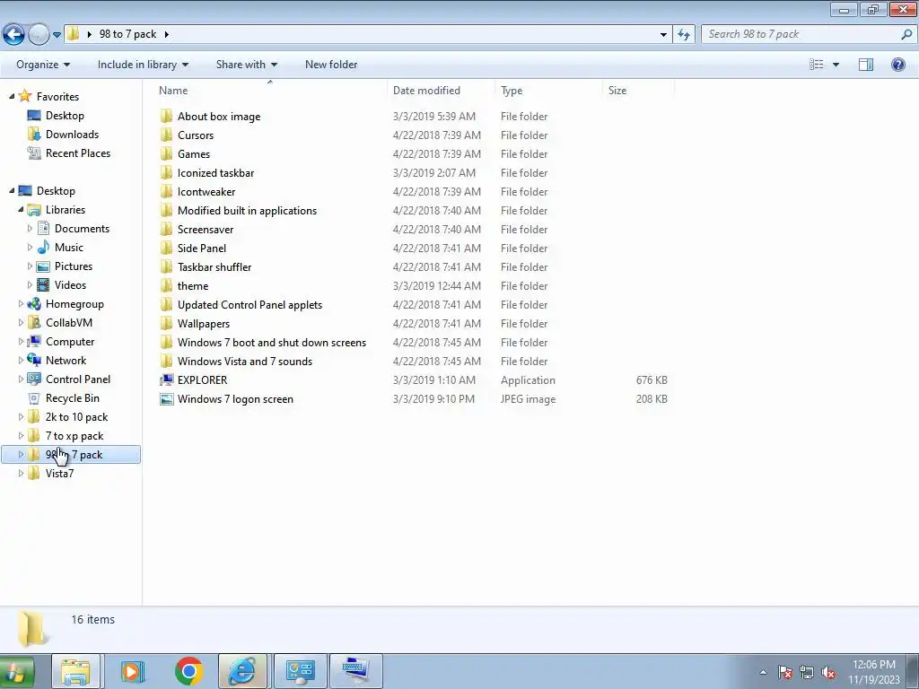Open CollabVM in navigation pane
919x689 pixels.
coord(68,322)
